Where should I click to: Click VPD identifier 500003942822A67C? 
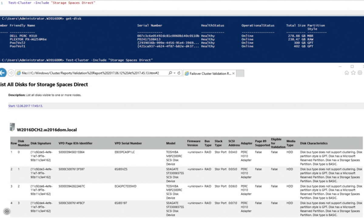(72, 186)
